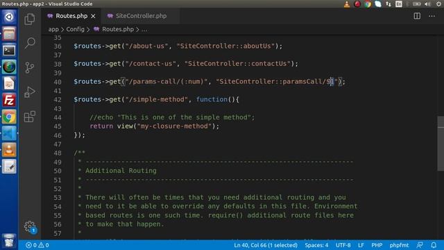Click the "/simple-method" route string
Image resolution: width=444 pixels, height=250 pixels.
tap(156, 99)
